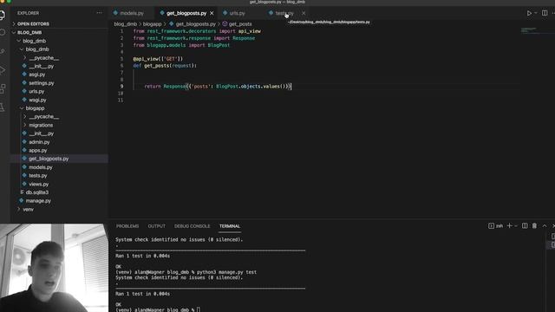The width and height of the screenshot is (555, 312).
Task: Open the Output panel tab
Action: [x=156, y=226]
